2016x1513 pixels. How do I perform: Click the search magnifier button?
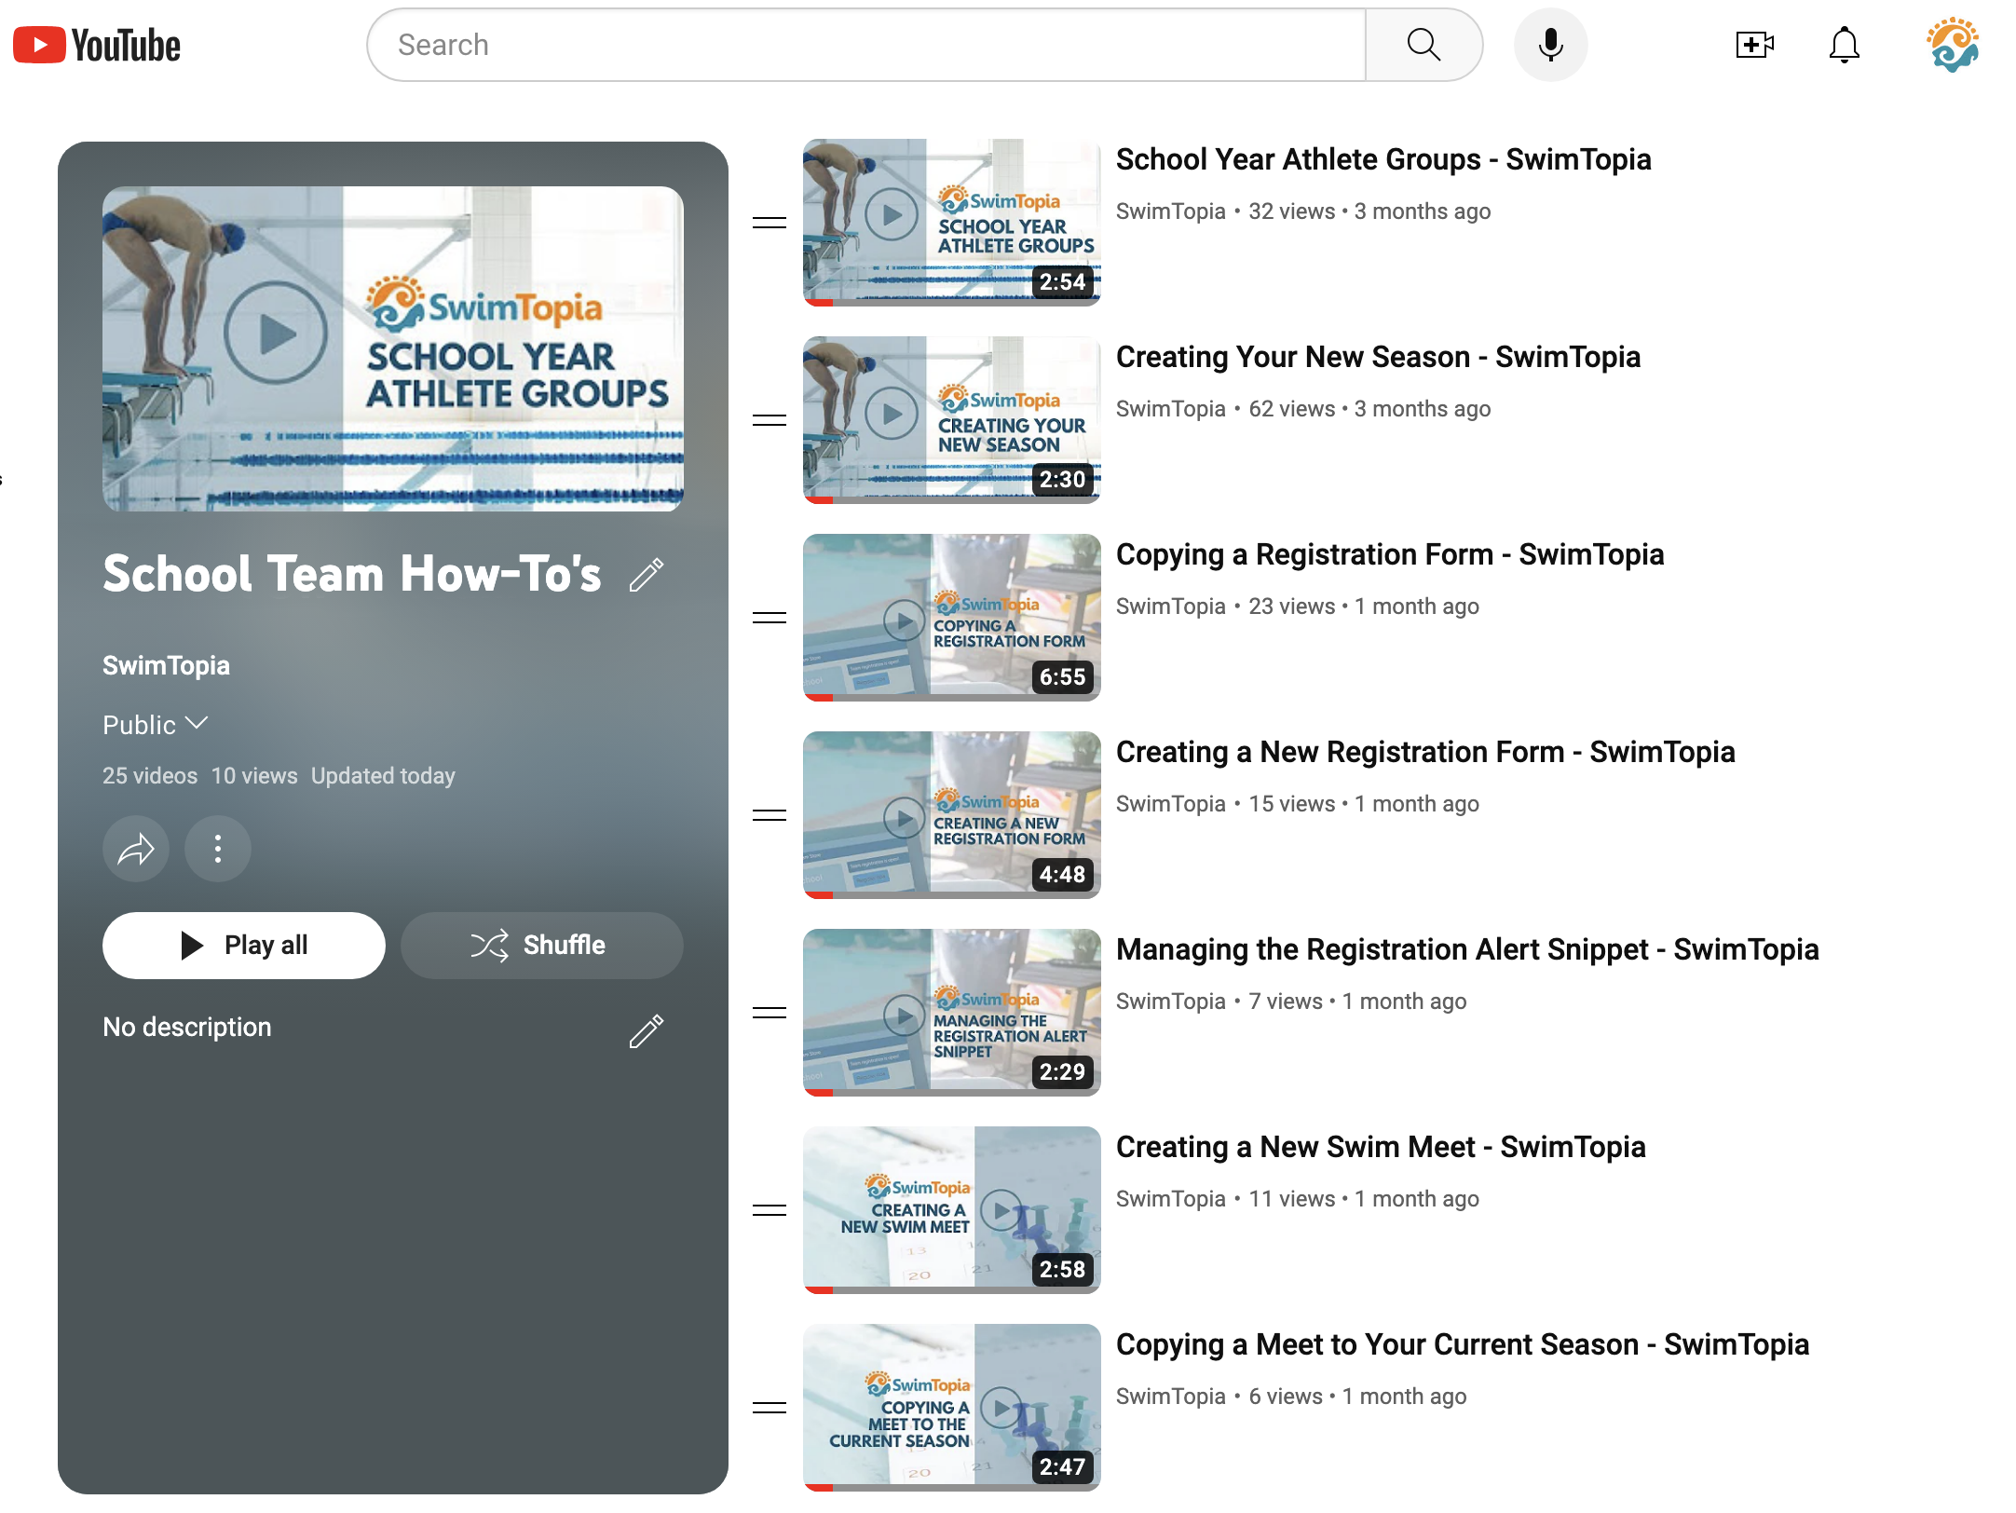(x=1423, y=45)
